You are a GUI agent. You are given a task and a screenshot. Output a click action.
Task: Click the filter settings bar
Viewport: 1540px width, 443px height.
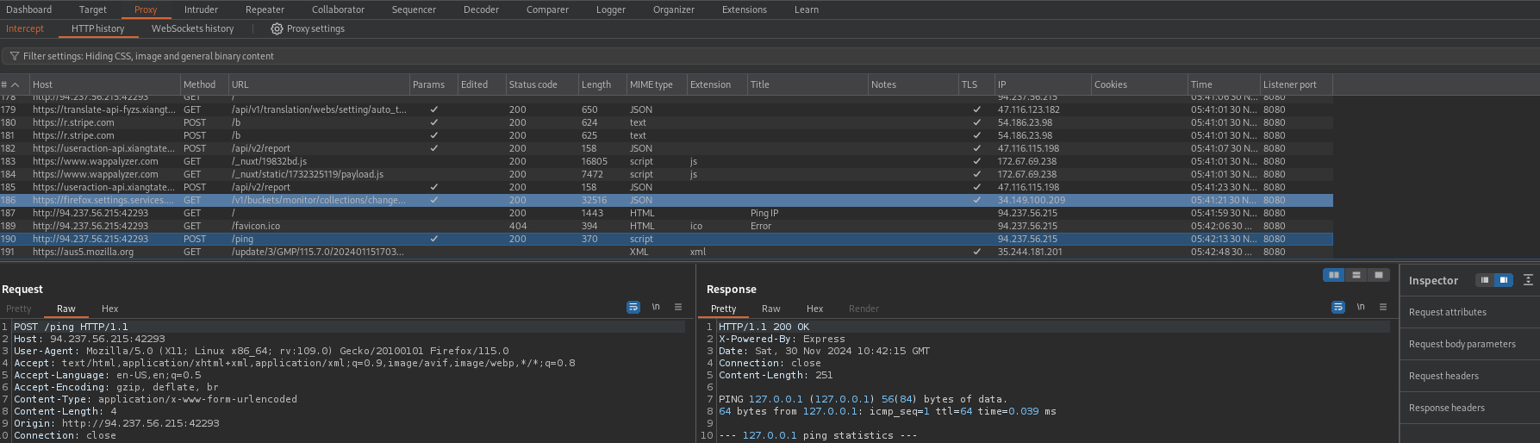(770, 56)
